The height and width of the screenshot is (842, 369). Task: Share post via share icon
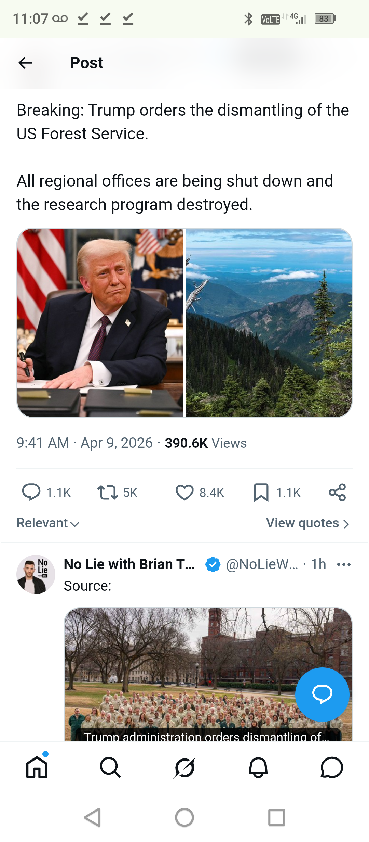[338, 493]
